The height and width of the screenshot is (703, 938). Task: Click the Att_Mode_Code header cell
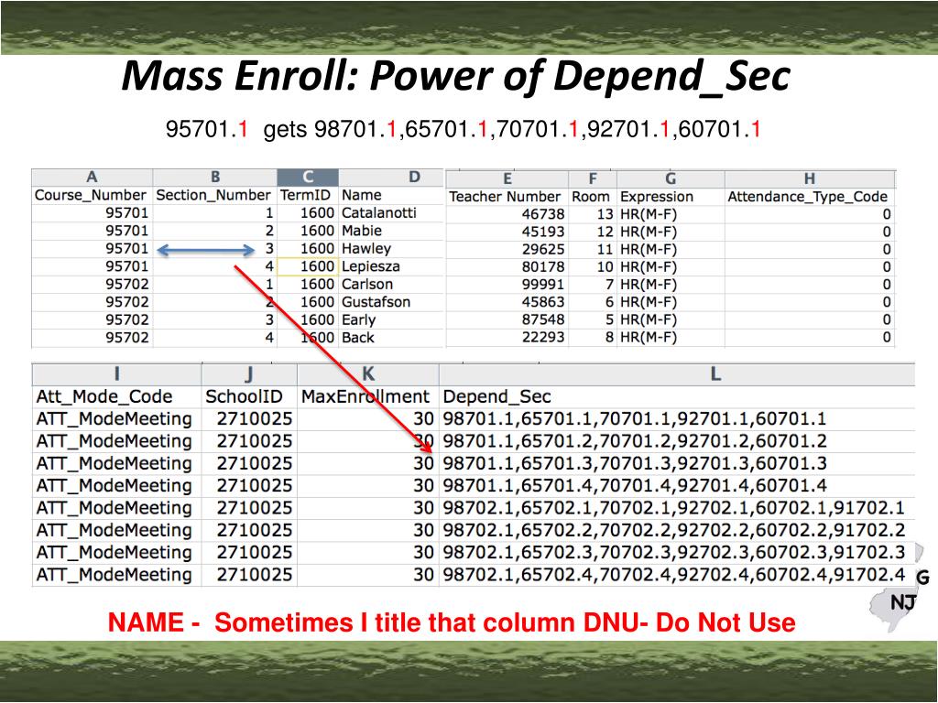[x=116, y=397]
